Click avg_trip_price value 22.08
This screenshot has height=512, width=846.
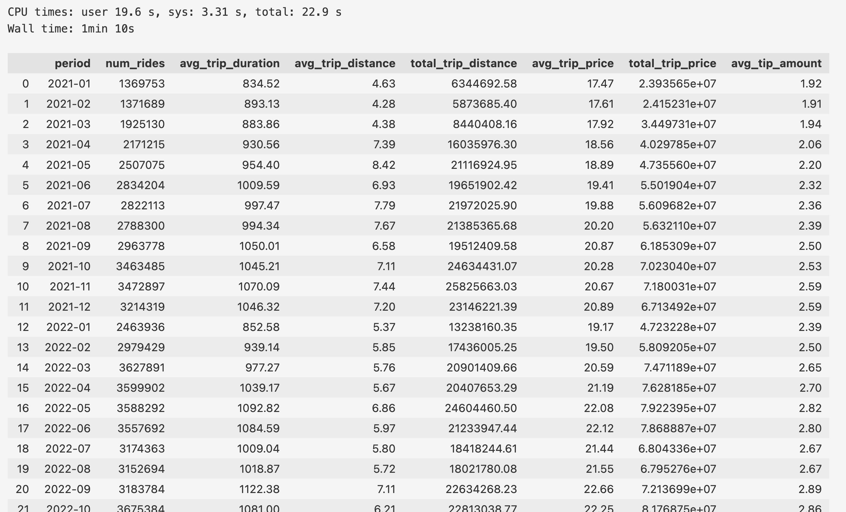click(x=598, y=408)
